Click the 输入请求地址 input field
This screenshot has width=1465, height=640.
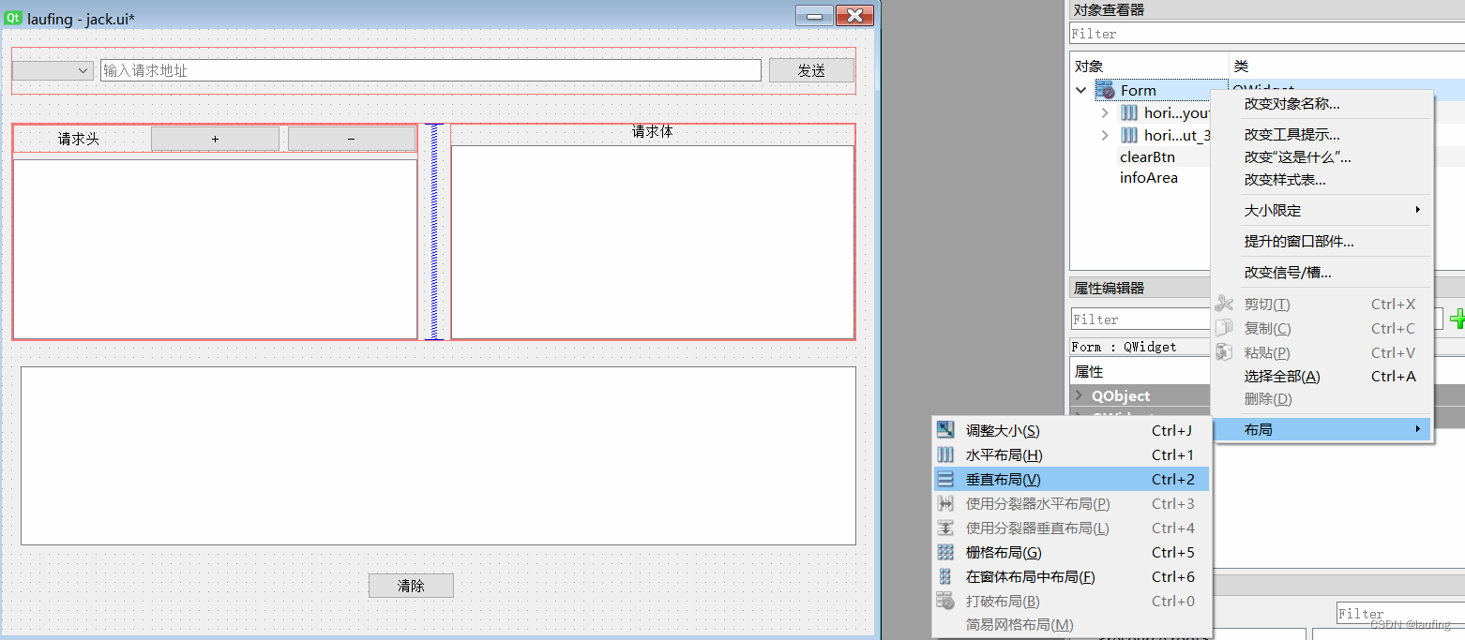[x=430, y=69]
